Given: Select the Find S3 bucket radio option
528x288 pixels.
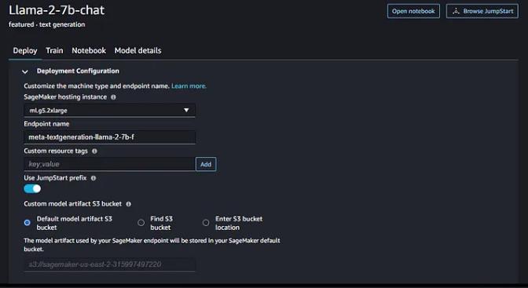Looking at the screenshot, I should [141, 223].
